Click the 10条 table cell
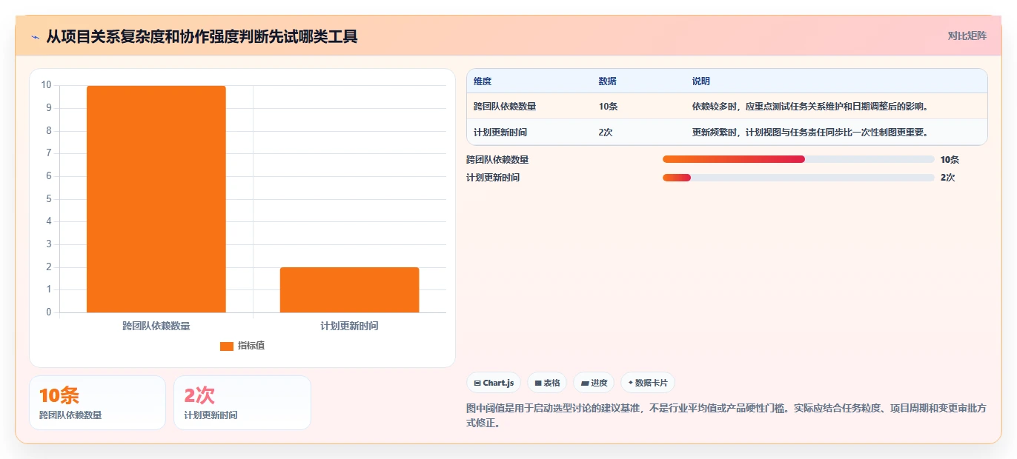The image size is (1017, 459). point(608,107)
